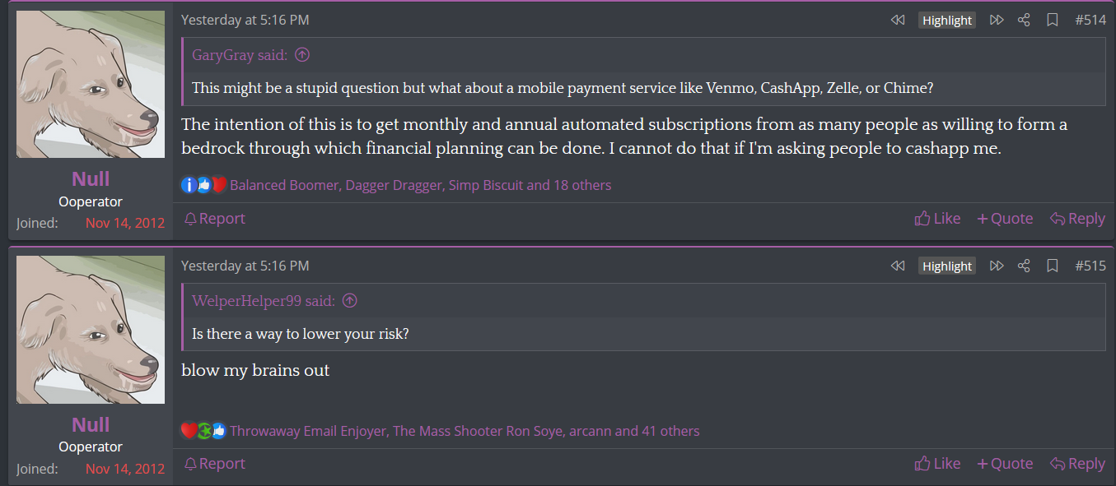Open Null's dog avatar on first post
The image size is (1116, 486).
pyautogui.click(x=91, y=84)
